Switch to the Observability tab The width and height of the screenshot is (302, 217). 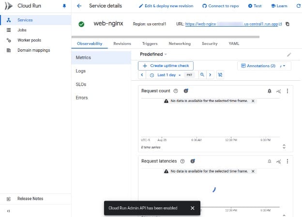point(90,43)
